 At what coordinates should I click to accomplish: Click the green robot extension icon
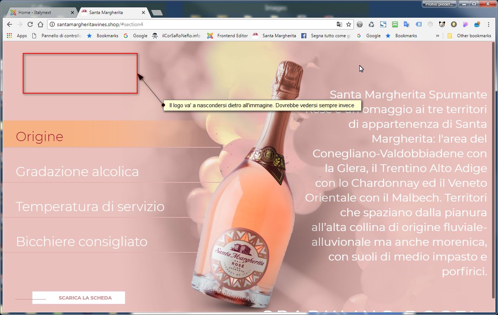tap(395, 24)
